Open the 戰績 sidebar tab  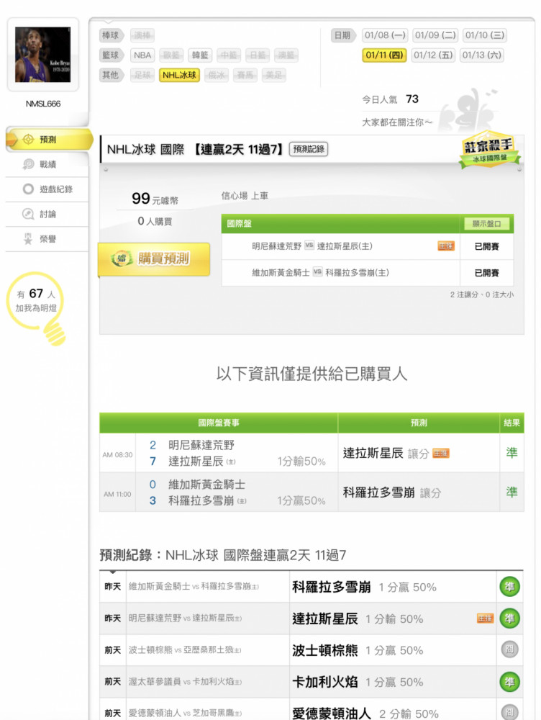pyautogui.click(x=46, y=164)
